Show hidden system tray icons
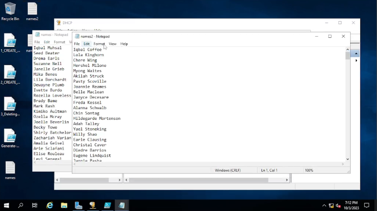Image resolution: width=377 pixels, height=211 pixels. click(x=324, y=205)
